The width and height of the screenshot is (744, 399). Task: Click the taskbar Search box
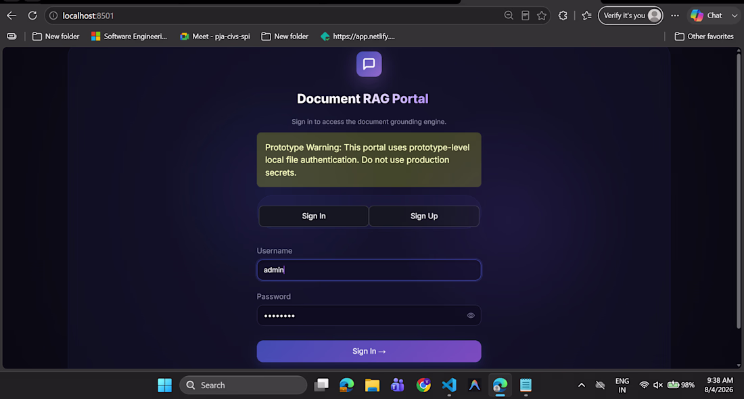(x=243, y=385)
